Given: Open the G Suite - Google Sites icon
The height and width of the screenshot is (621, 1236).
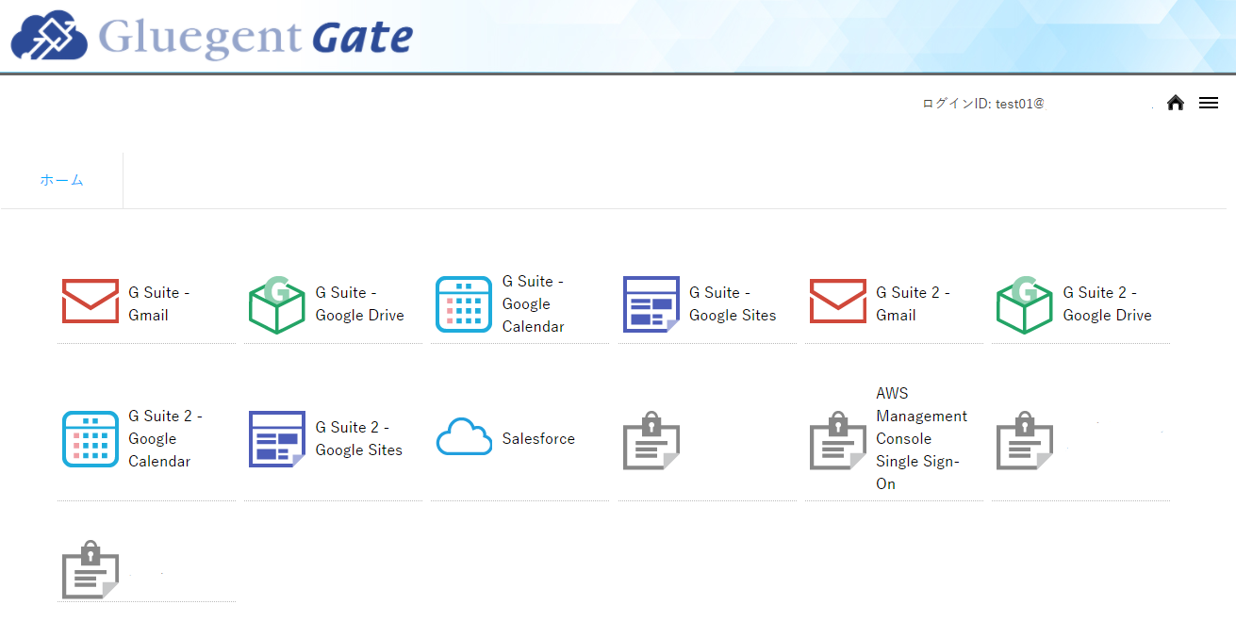Looking at the screenshot, I should coord(651,304).
